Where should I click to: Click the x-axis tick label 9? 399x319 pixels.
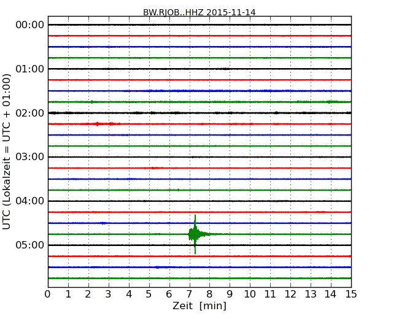click(230, 294)
